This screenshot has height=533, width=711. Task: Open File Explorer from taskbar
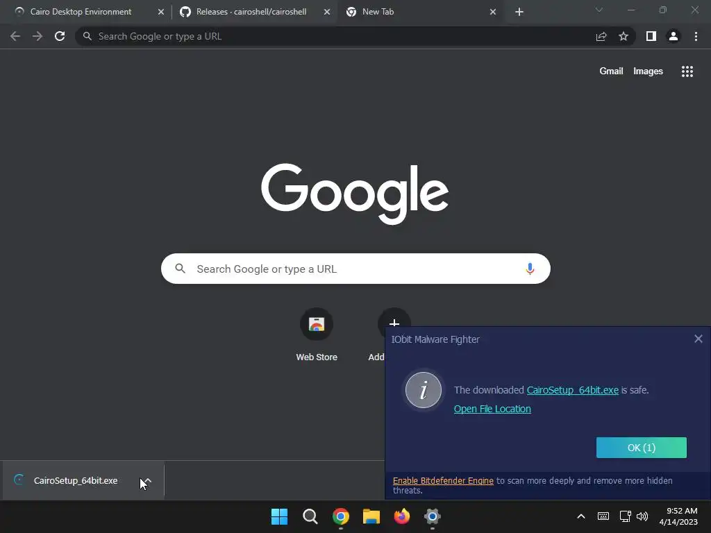[x=371, y=516]
